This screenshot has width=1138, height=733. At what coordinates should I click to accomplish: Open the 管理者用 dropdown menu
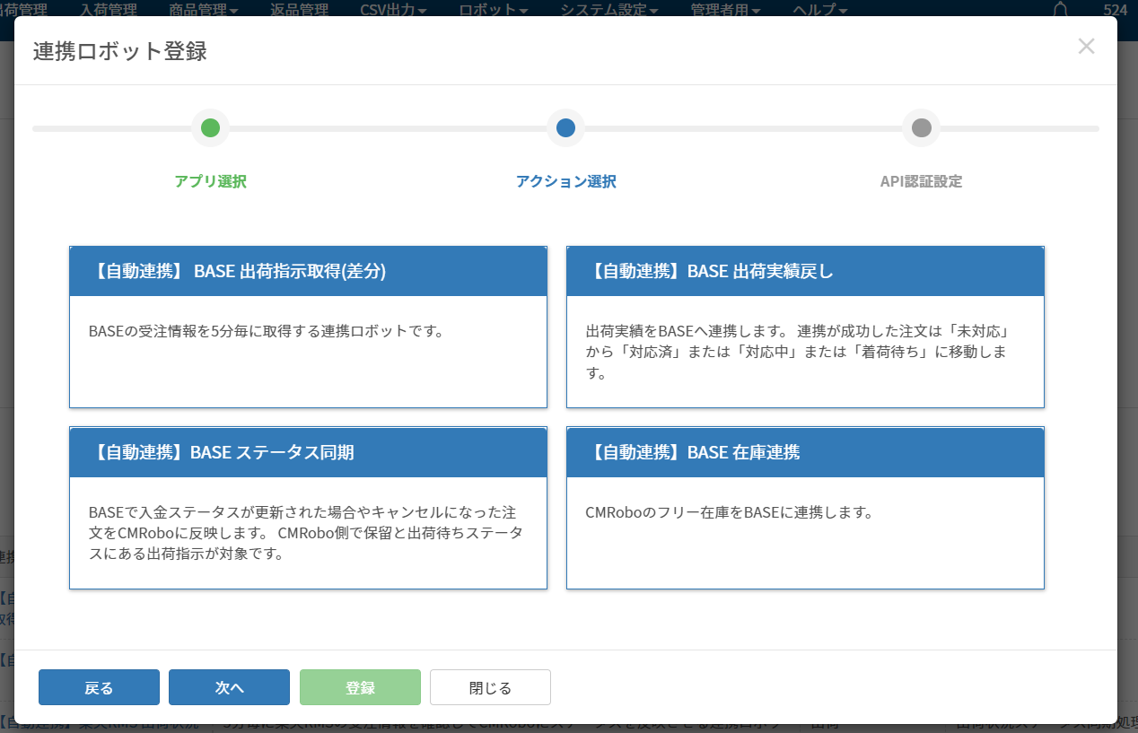click(725, 10)
